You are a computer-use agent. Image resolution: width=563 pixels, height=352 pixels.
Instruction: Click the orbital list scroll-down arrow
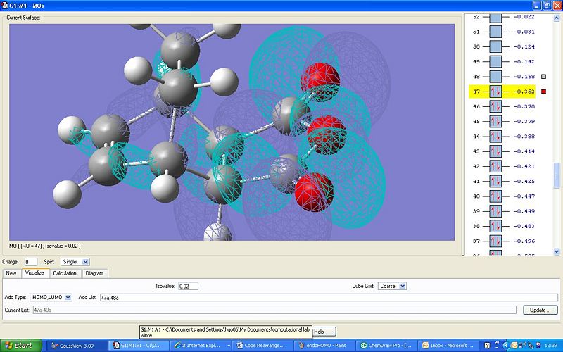point(557,252)
